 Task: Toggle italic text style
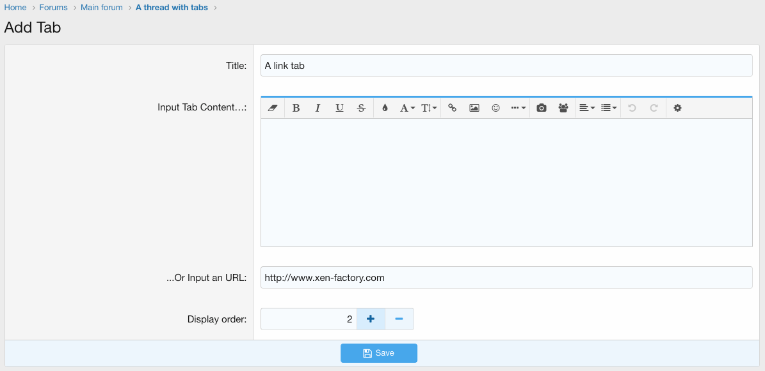(318, 109)
